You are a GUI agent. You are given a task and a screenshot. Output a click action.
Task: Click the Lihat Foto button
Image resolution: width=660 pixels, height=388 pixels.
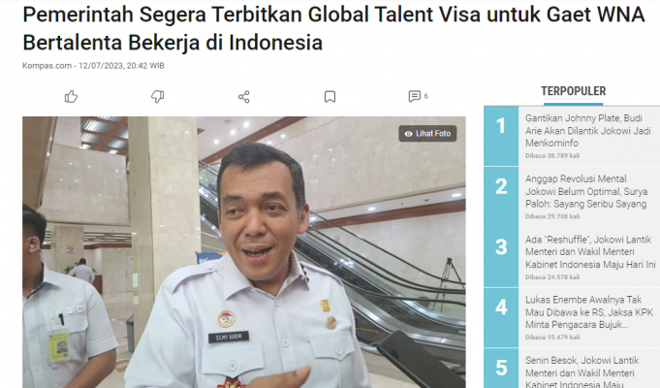[x=427, y=134]
